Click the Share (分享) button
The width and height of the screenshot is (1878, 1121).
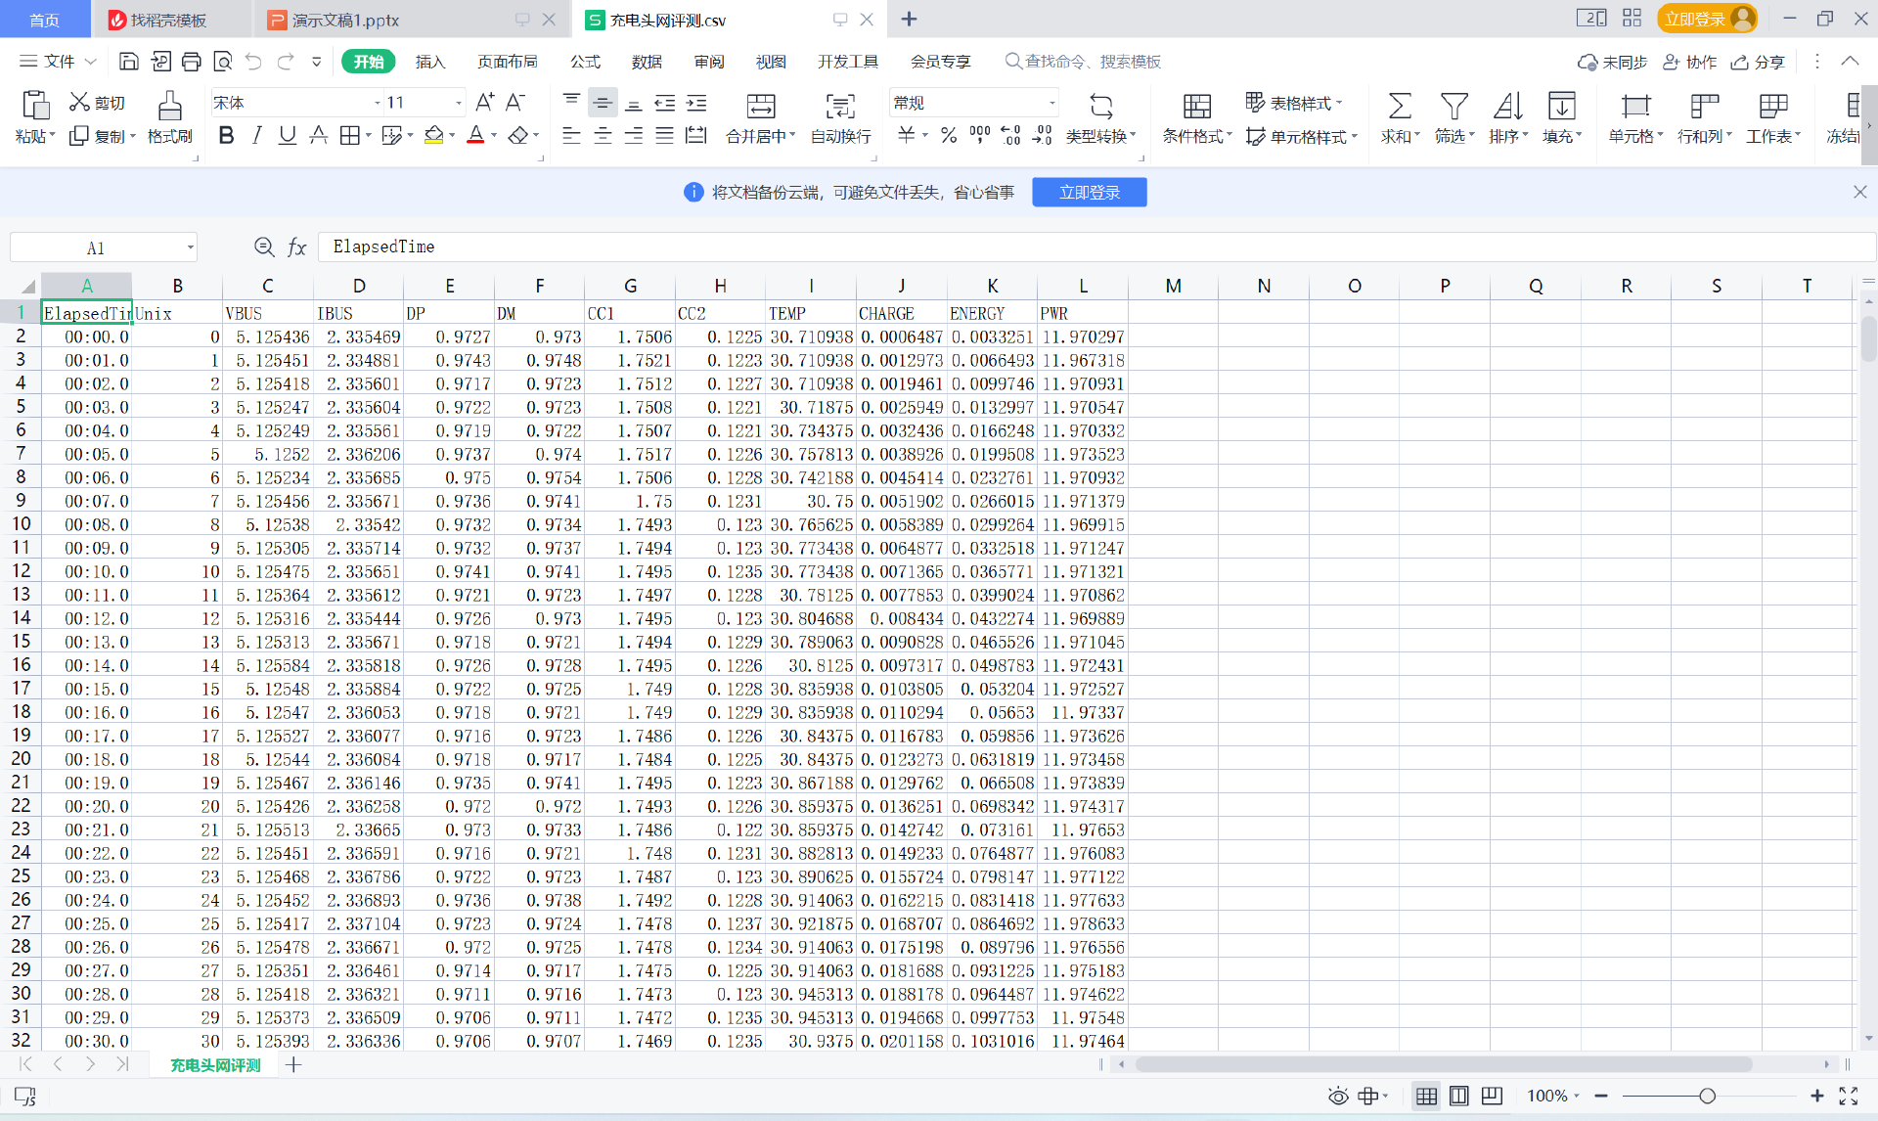pyautogui.click(x=1758, y=62)
